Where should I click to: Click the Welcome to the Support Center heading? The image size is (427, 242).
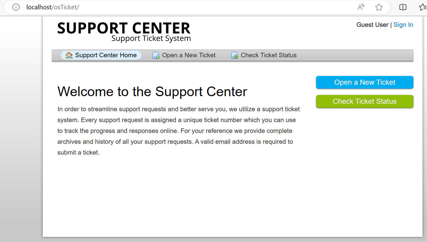152,92
